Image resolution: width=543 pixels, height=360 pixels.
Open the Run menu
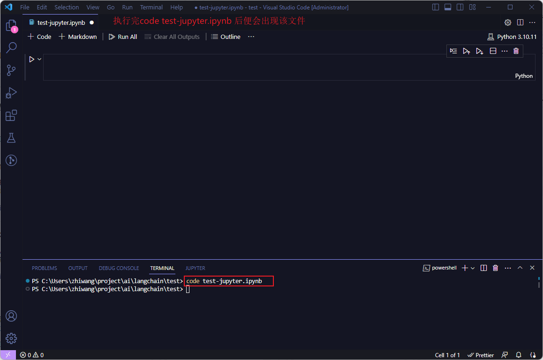(x=127, y=7)
